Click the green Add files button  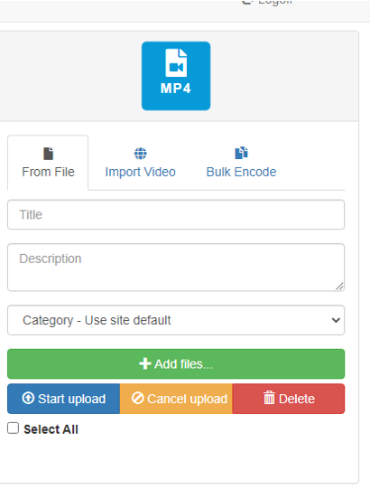[176, 363]
